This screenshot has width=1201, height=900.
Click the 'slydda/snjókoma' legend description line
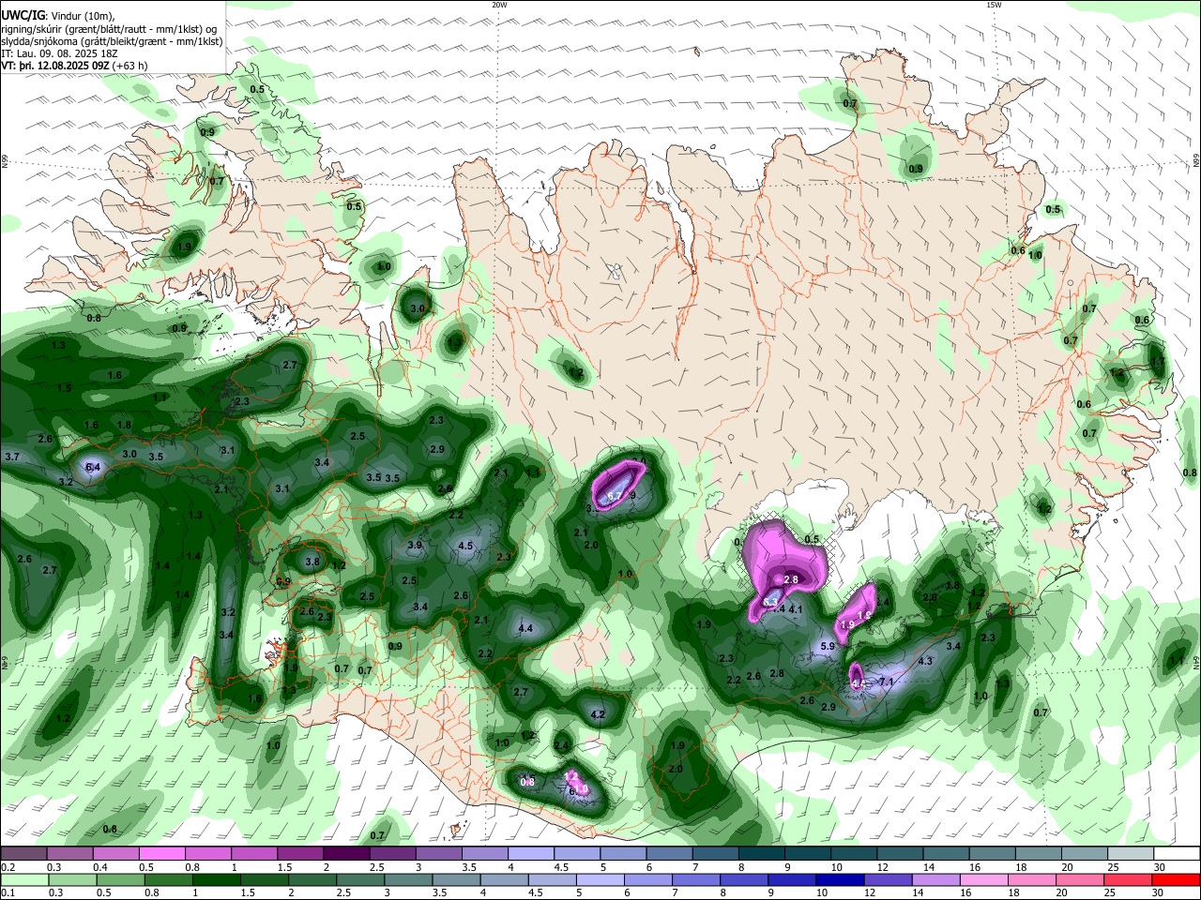(x=112, y=41)
